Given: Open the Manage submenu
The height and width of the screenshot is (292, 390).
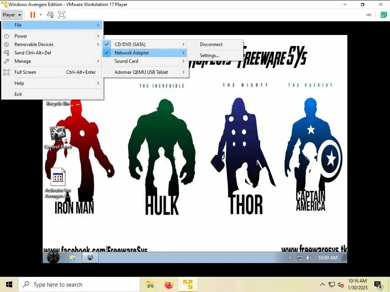Looking at the screenshot, I should (53, 61).
